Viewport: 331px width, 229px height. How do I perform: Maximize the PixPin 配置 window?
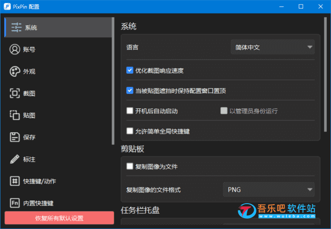pos(301,7)
